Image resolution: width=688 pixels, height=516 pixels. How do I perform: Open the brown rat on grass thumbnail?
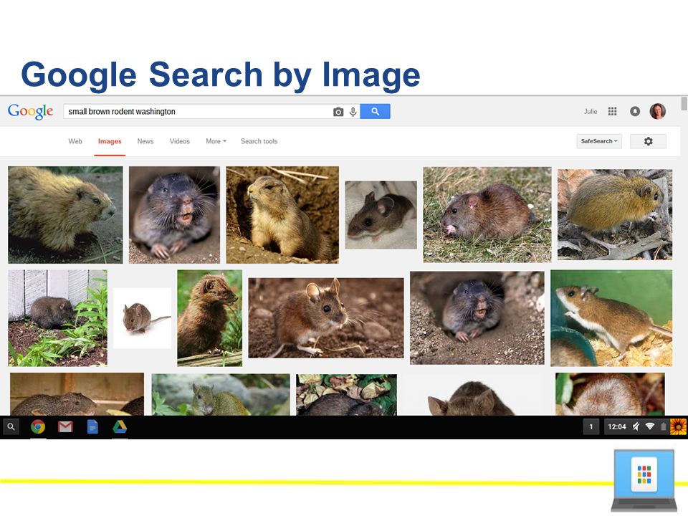[487, 214]
